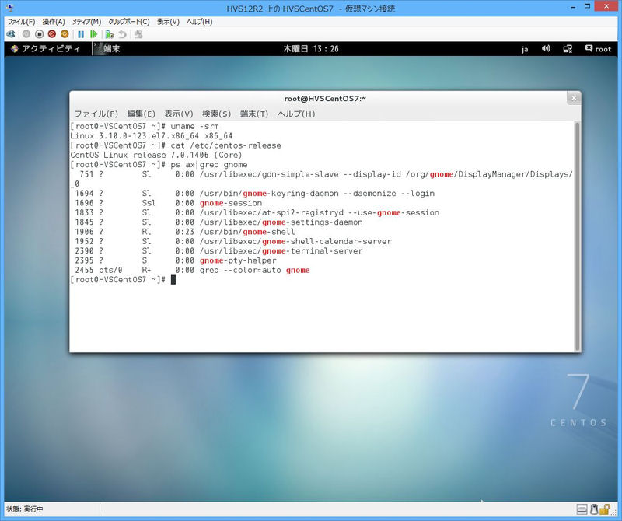622x521 pixels.
Task: Open the root user menu
Action: (598, 49)
